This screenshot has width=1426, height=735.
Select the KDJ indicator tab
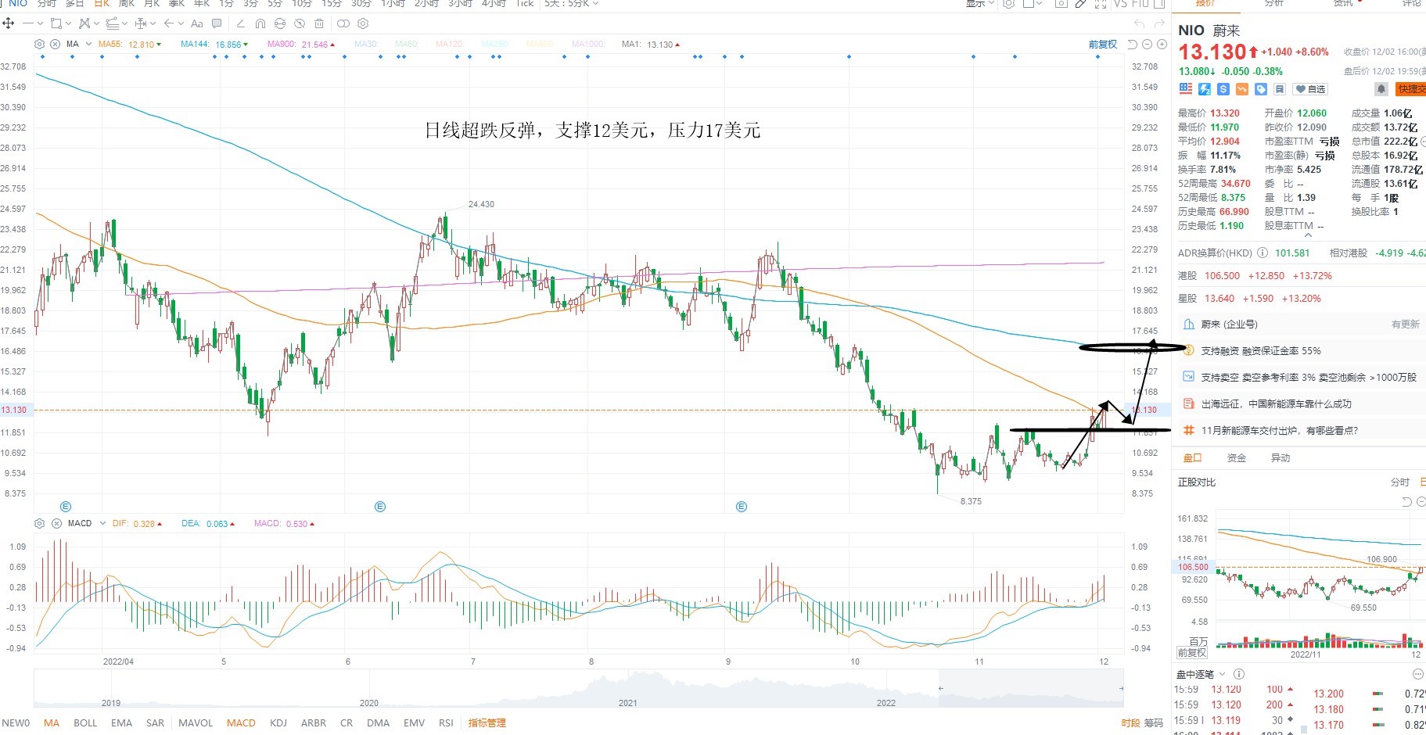point(278,723)
